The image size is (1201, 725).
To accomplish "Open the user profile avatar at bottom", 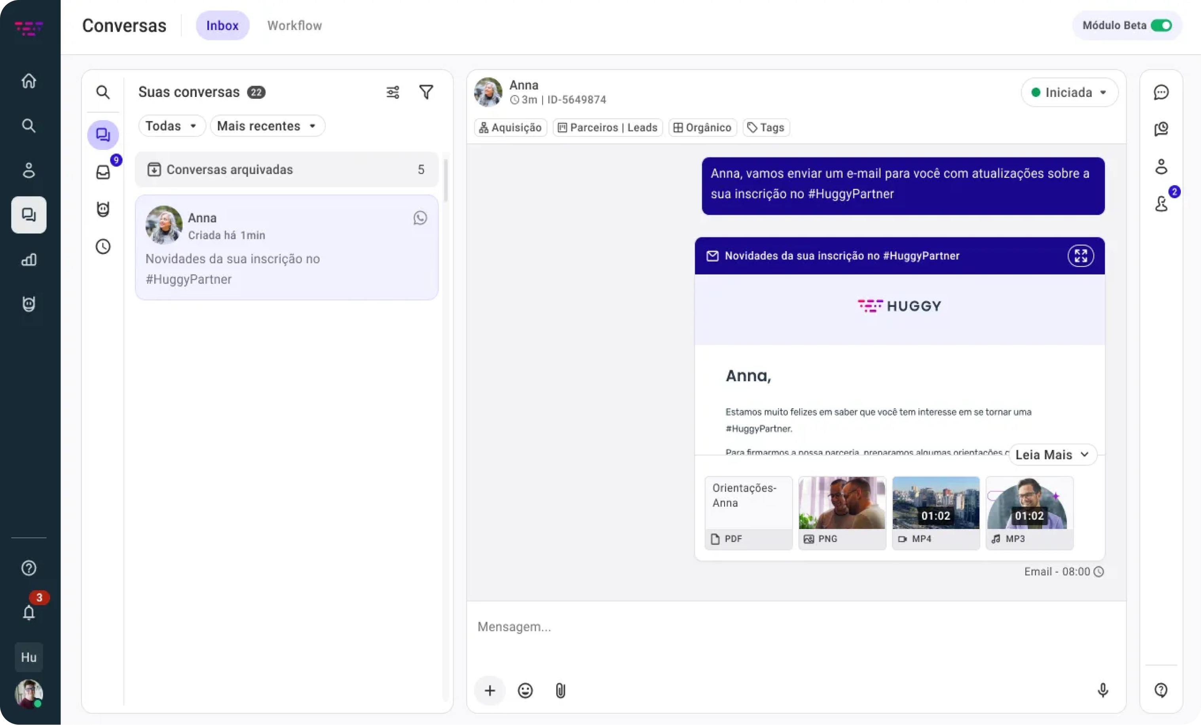I will click(x=29, y=693).
